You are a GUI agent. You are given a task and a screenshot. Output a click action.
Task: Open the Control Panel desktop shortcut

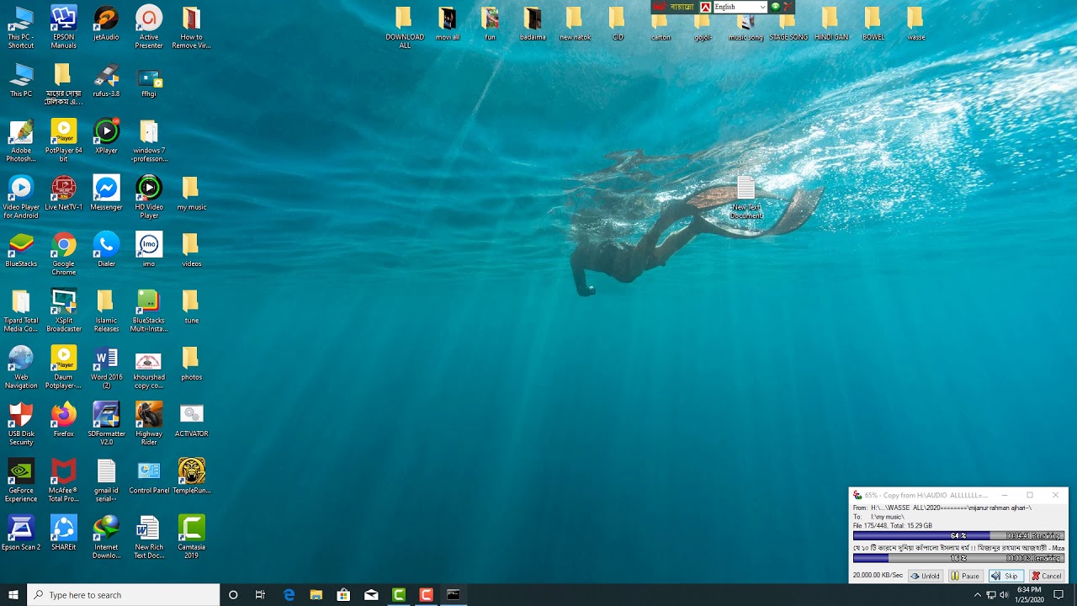149,476
